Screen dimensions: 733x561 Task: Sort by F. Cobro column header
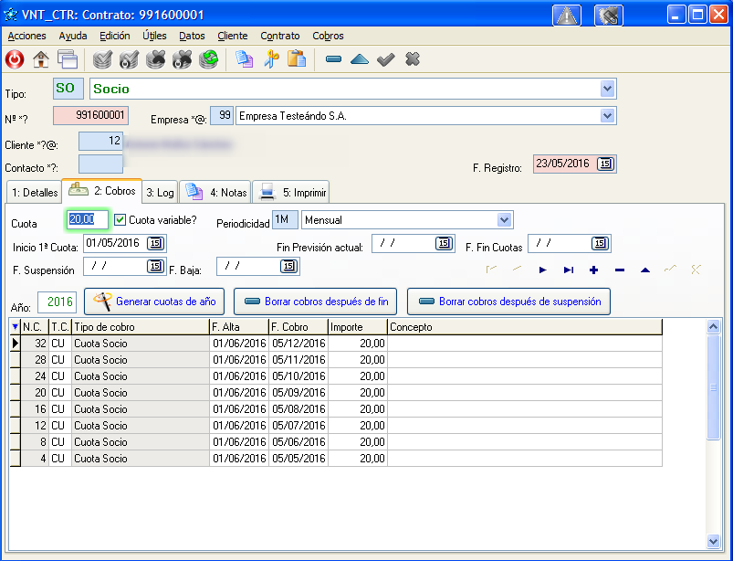click(x=298, y=327)
